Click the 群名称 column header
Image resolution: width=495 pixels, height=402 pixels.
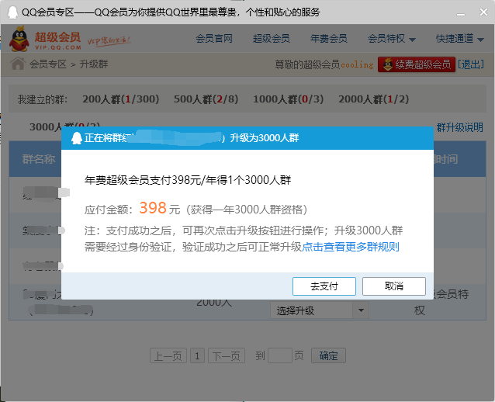39,159
